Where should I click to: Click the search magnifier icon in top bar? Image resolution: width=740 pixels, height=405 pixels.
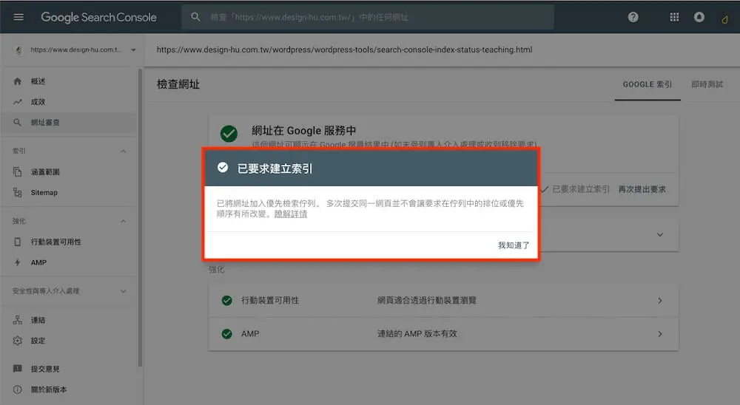[x=195, y=17]
